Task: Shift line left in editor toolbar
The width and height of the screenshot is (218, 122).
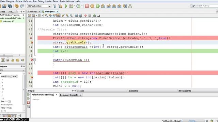Action: [x=76, y=16]
